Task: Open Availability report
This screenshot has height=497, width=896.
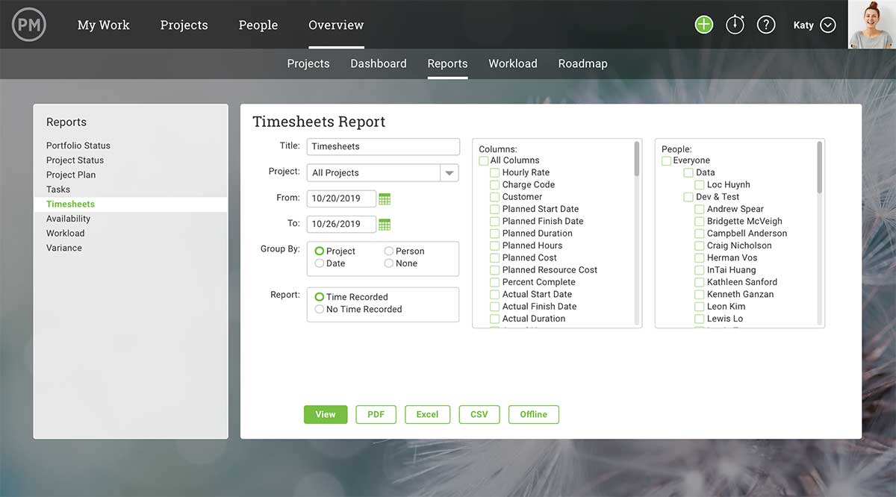Action: 68,219
